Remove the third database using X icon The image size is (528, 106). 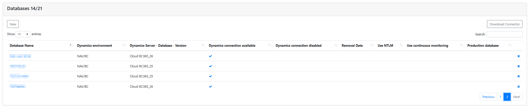[518, 76]
